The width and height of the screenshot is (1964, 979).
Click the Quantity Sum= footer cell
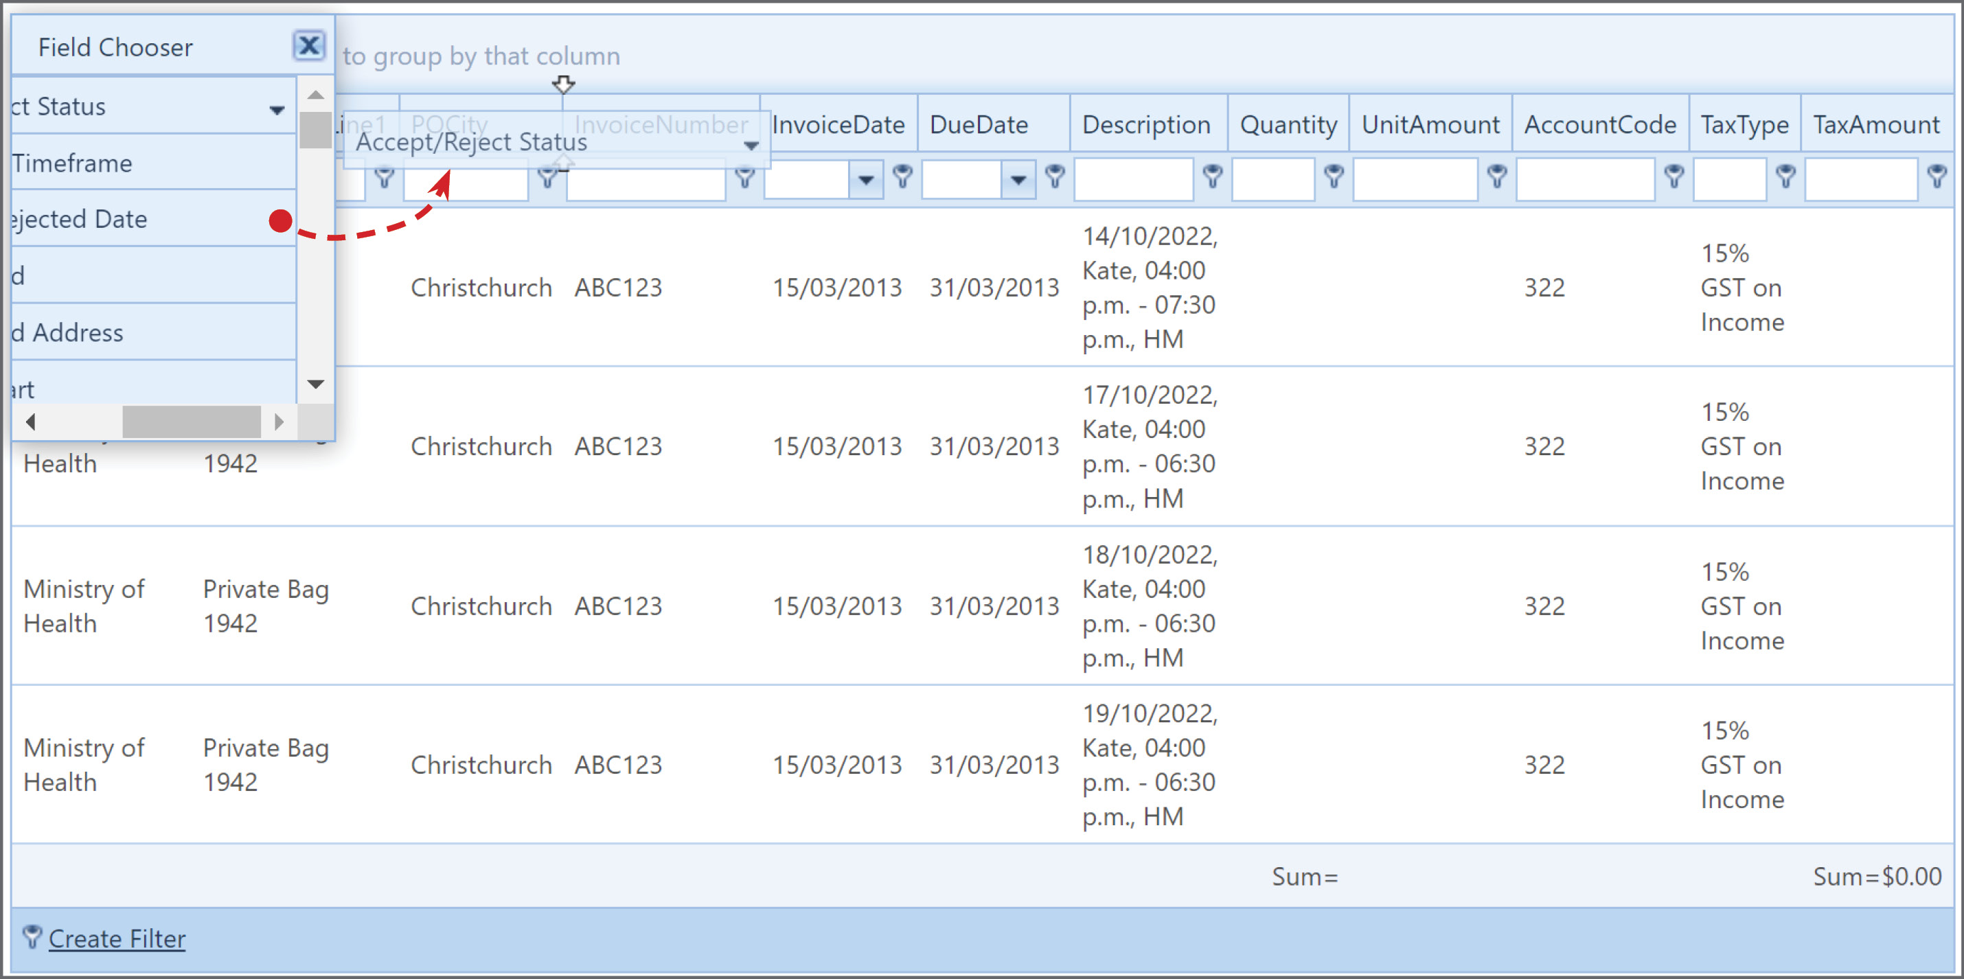point(1305,876)
